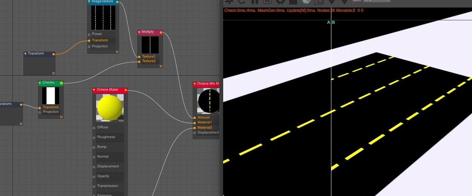Click the Power input port on ImageTexture
This screenshot has width=472, height=196.
click(89, 34)
